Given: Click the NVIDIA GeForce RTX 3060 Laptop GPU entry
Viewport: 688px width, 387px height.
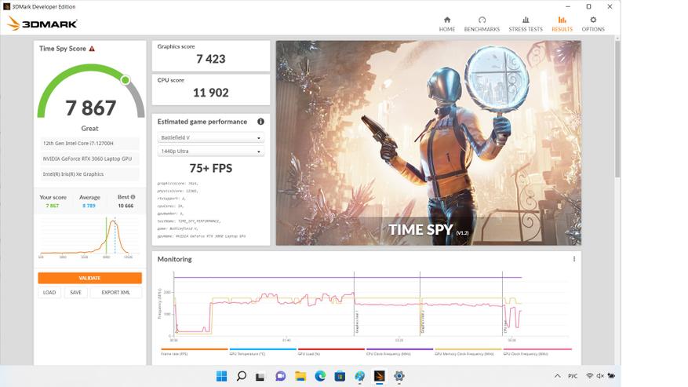Looking at the screenshot, I should pos(89,159).
